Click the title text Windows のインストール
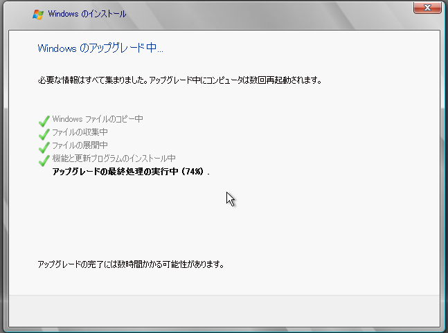Viewport: 448px width, 333px height. (x=87, y=14)
